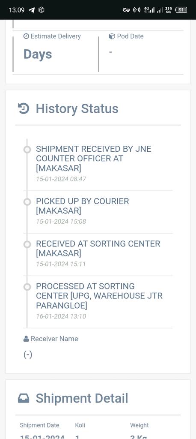Tap the Telegram icon in status bar
This screenshot has height=439, width=196.
(32, 10)
